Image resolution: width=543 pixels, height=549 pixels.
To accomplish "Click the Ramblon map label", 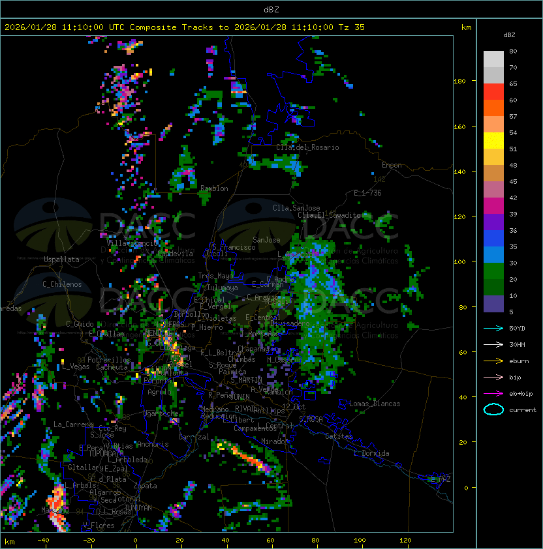I will [214, 188].
